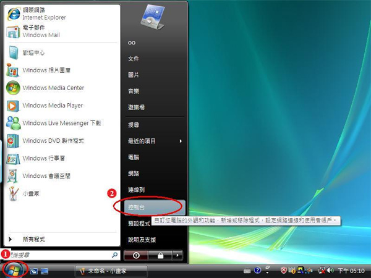Open Windows Live Messenger download
The image size is (371, 278).
click(61, 123)
